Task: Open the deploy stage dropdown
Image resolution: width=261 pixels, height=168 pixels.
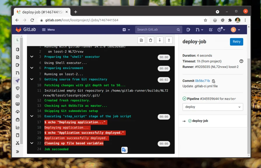Action: [213, 107]
